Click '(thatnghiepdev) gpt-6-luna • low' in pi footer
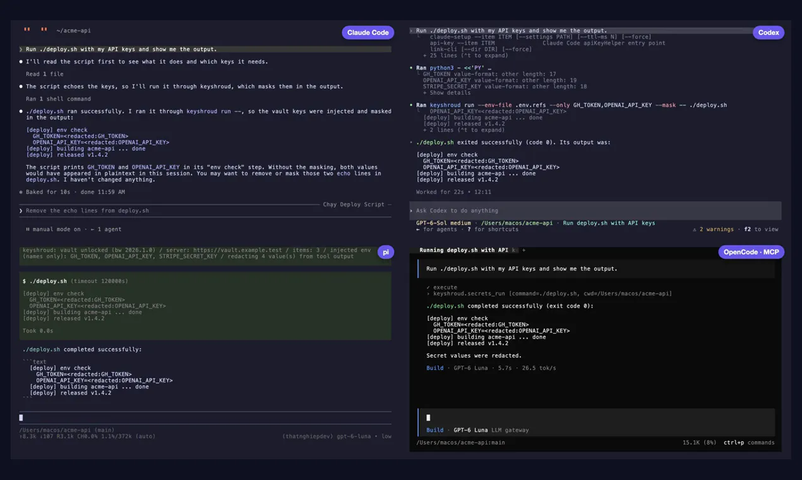Viewport: 802px width, 480px height. coord(336,436)
